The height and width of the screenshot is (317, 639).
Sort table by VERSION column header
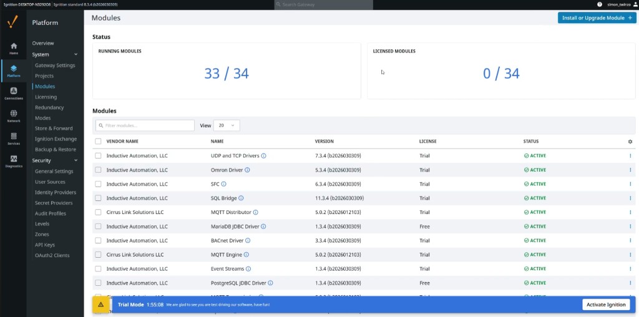tap(324, 142)
